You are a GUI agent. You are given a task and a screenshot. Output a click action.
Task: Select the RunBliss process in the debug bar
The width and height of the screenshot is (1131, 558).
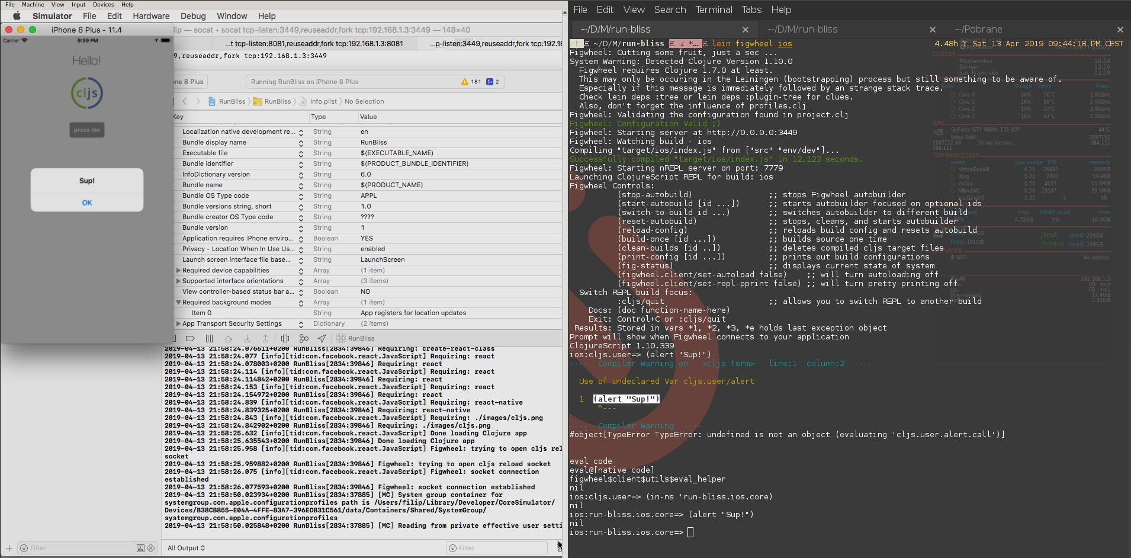tap(355, 338)
